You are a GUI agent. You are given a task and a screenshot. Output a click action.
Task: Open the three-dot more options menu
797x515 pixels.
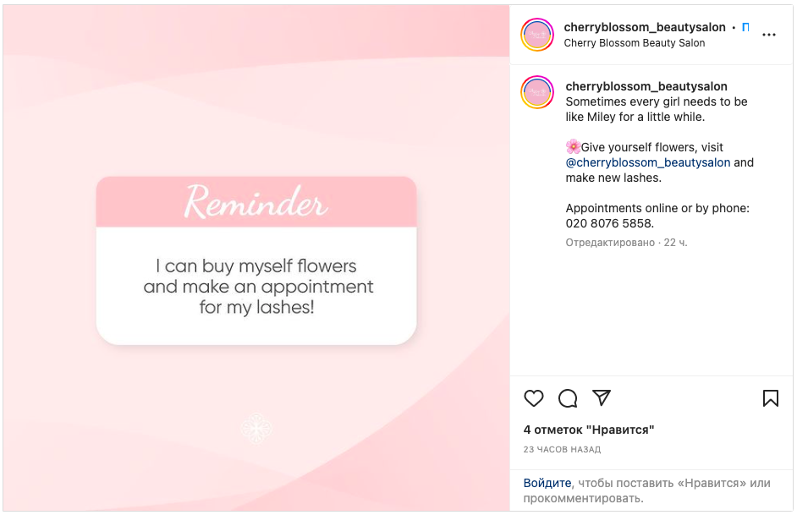(768, 35)
